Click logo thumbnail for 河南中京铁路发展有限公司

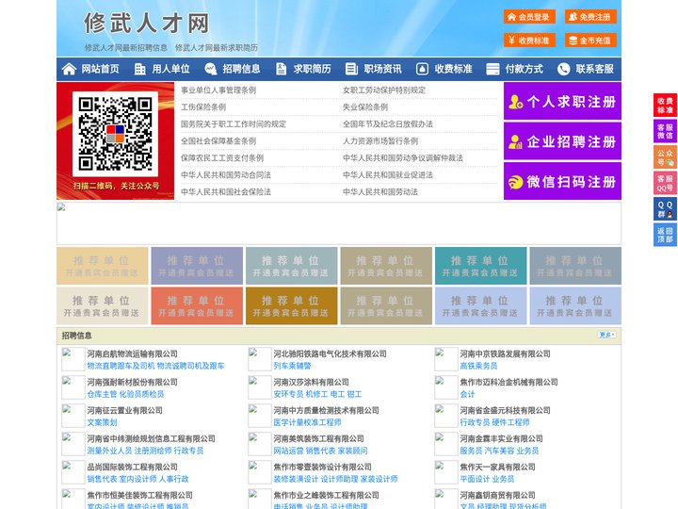445,359
